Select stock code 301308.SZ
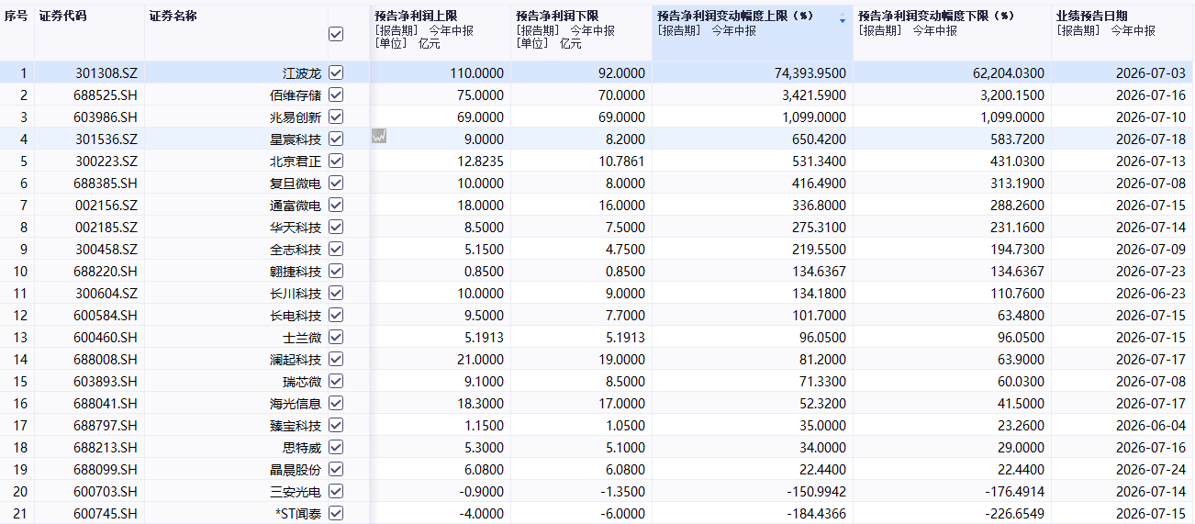 [x=106, y=72]
